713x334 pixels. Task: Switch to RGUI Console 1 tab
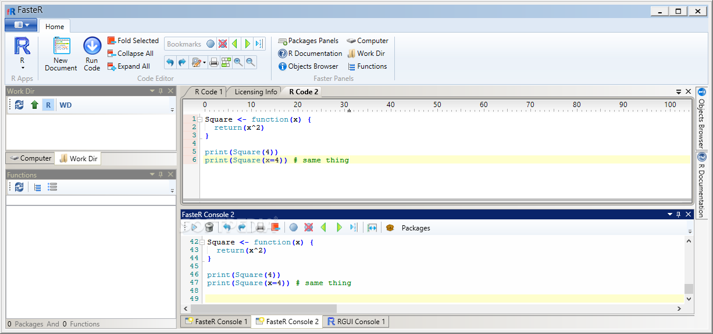click(x=356, y=322)
